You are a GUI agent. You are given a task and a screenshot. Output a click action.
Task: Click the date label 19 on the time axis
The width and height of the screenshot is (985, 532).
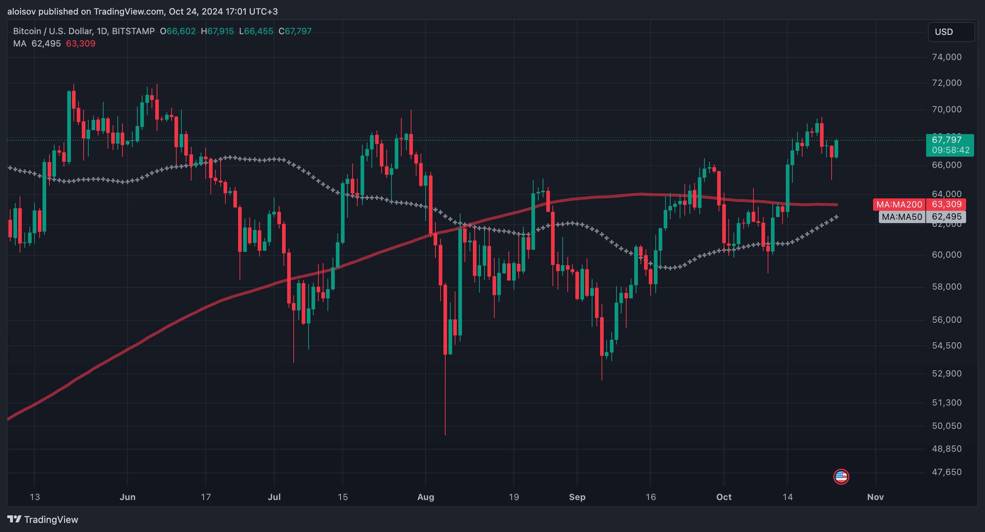514,497
